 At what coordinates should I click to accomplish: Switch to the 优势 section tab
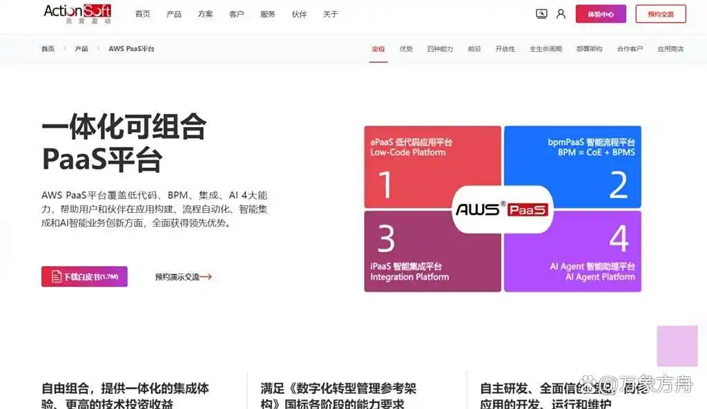pos(407,49)
